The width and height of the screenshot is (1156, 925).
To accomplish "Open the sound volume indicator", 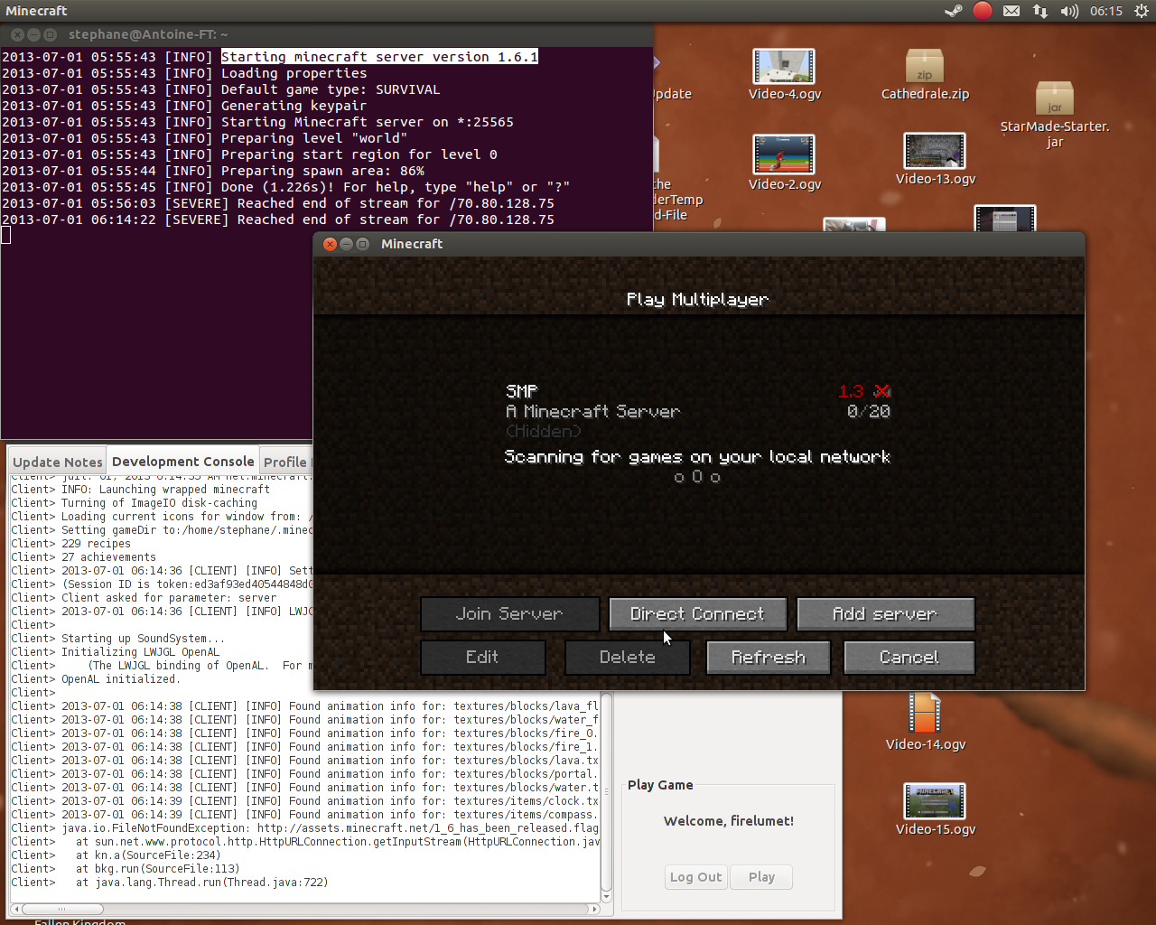I will tap(1069, 11).
